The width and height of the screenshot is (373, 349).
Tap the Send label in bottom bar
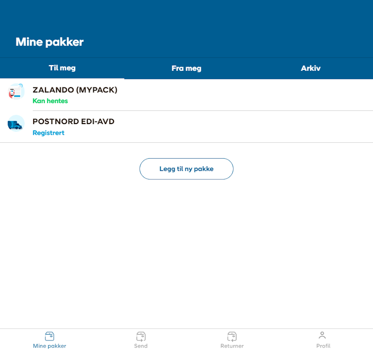click(141, 346)
